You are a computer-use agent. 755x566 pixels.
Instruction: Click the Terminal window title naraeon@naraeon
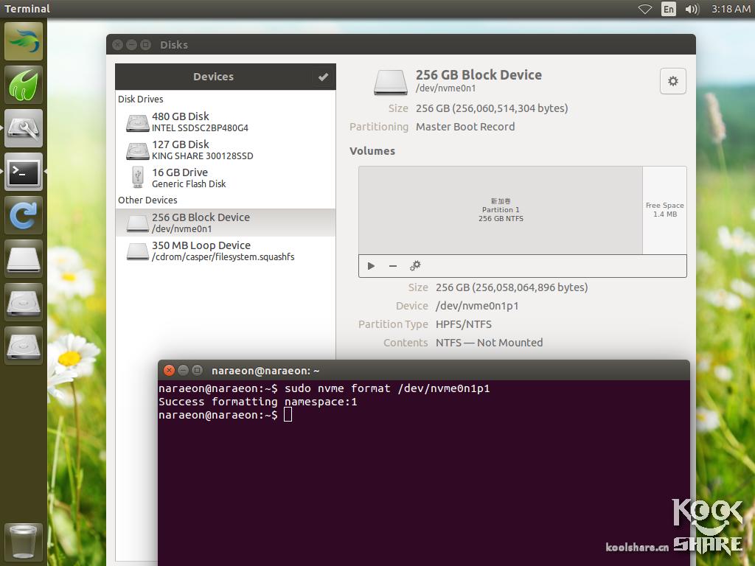tap(265, 371)
